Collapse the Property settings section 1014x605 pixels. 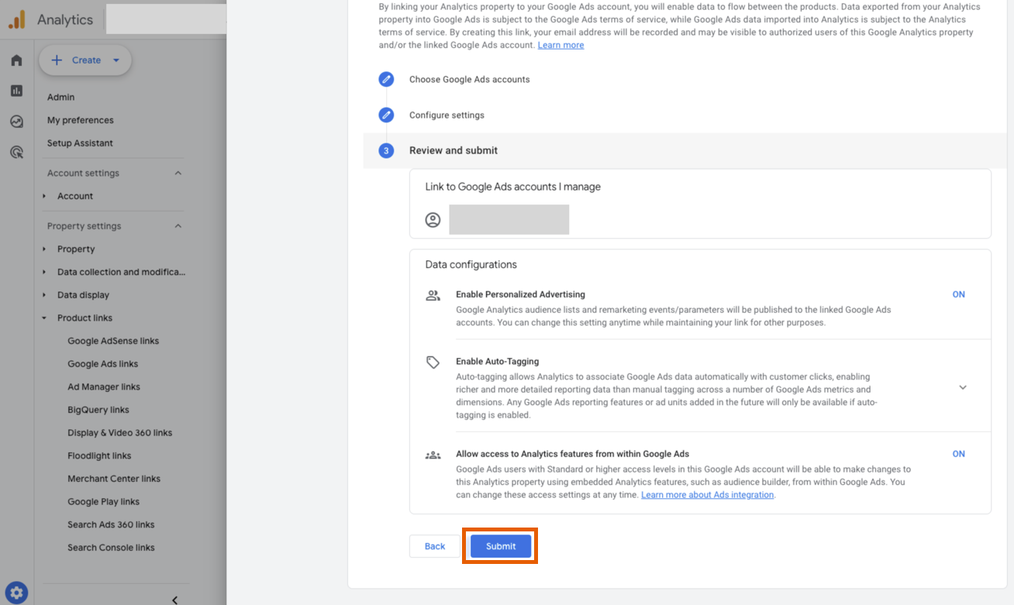(178, 226)
